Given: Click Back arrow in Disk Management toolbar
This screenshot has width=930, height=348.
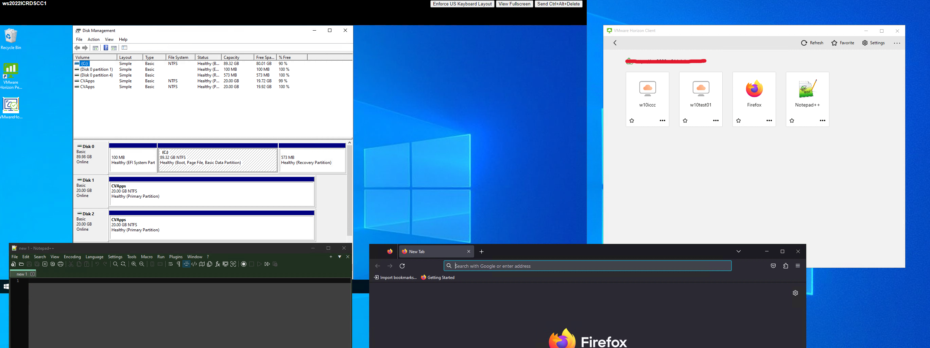Looking at the screenshot, I should tap(77, 48).
